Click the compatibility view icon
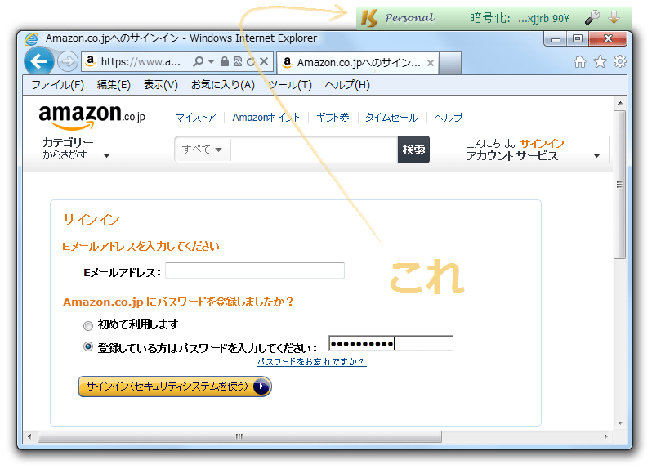 (238, 61)
